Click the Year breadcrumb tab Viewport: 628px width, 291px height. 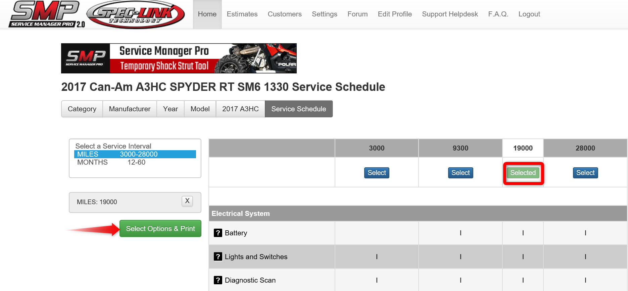(171, 109)
